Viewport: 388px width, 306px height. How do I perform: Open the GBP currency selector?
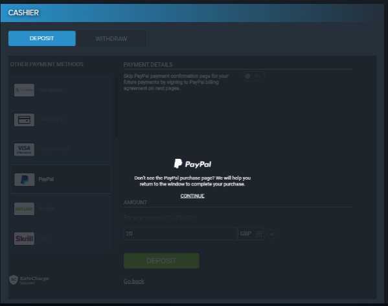251,233
